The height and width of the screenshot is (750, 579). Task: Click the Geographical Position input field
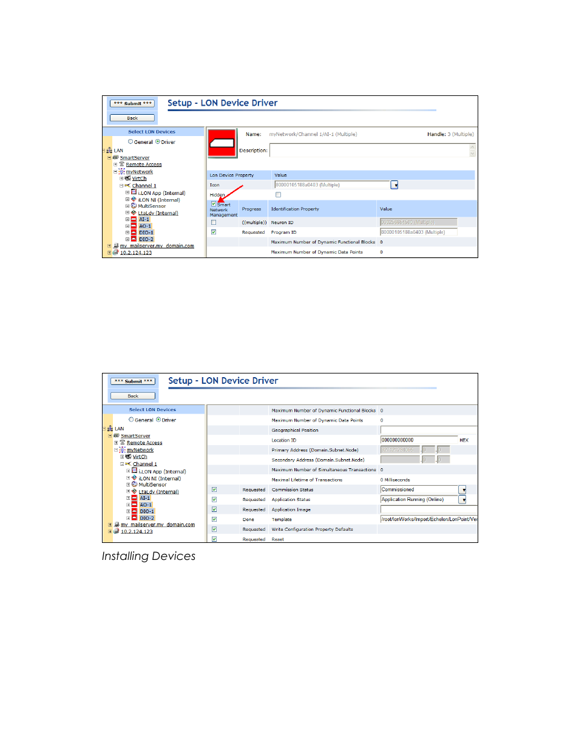click(x=429, y=430)
